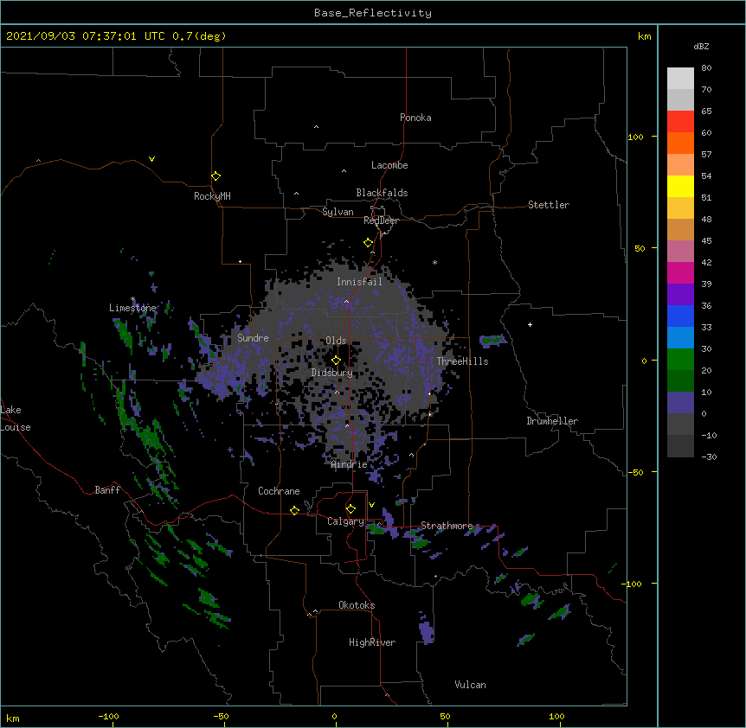Screen dimensions: 746x728
Task: Click the Okotoks city label
Action: [357, 605]
